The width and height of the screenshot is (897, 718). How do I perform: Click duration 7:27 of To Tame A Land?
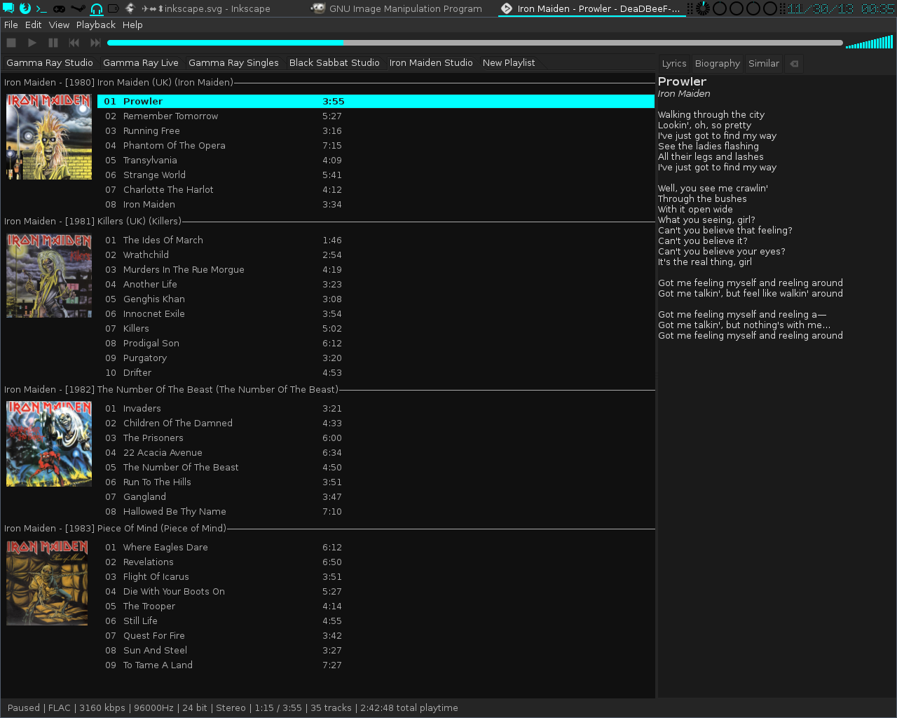point(332,665)
